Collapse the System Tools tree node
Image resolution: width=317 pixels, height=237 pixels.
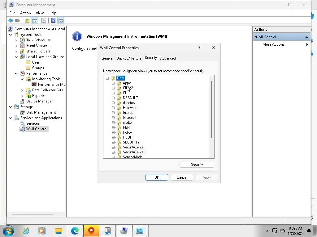11,35
